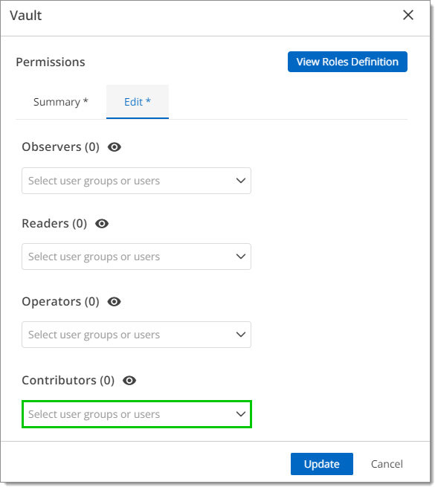438x490 pixels.
Task: Focus the Observers user groups field
Action: pyautogui.click(x=136, y=181)
